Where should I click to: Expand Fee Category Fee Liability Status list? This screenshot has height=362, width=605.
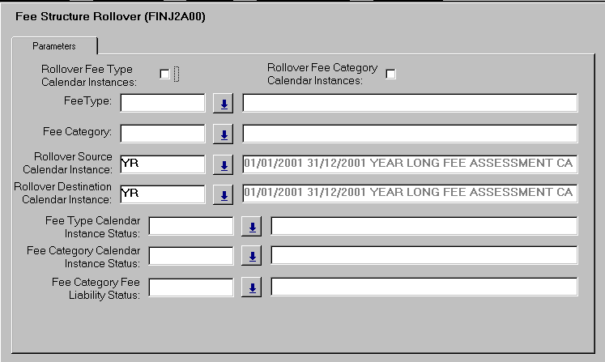252,287
